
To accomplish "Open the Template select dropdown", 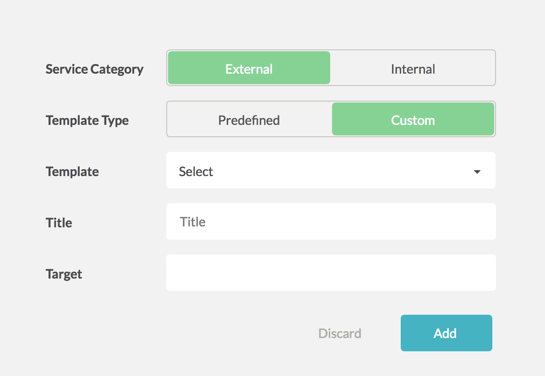I will pyautogui.click(x=331, y=171).
